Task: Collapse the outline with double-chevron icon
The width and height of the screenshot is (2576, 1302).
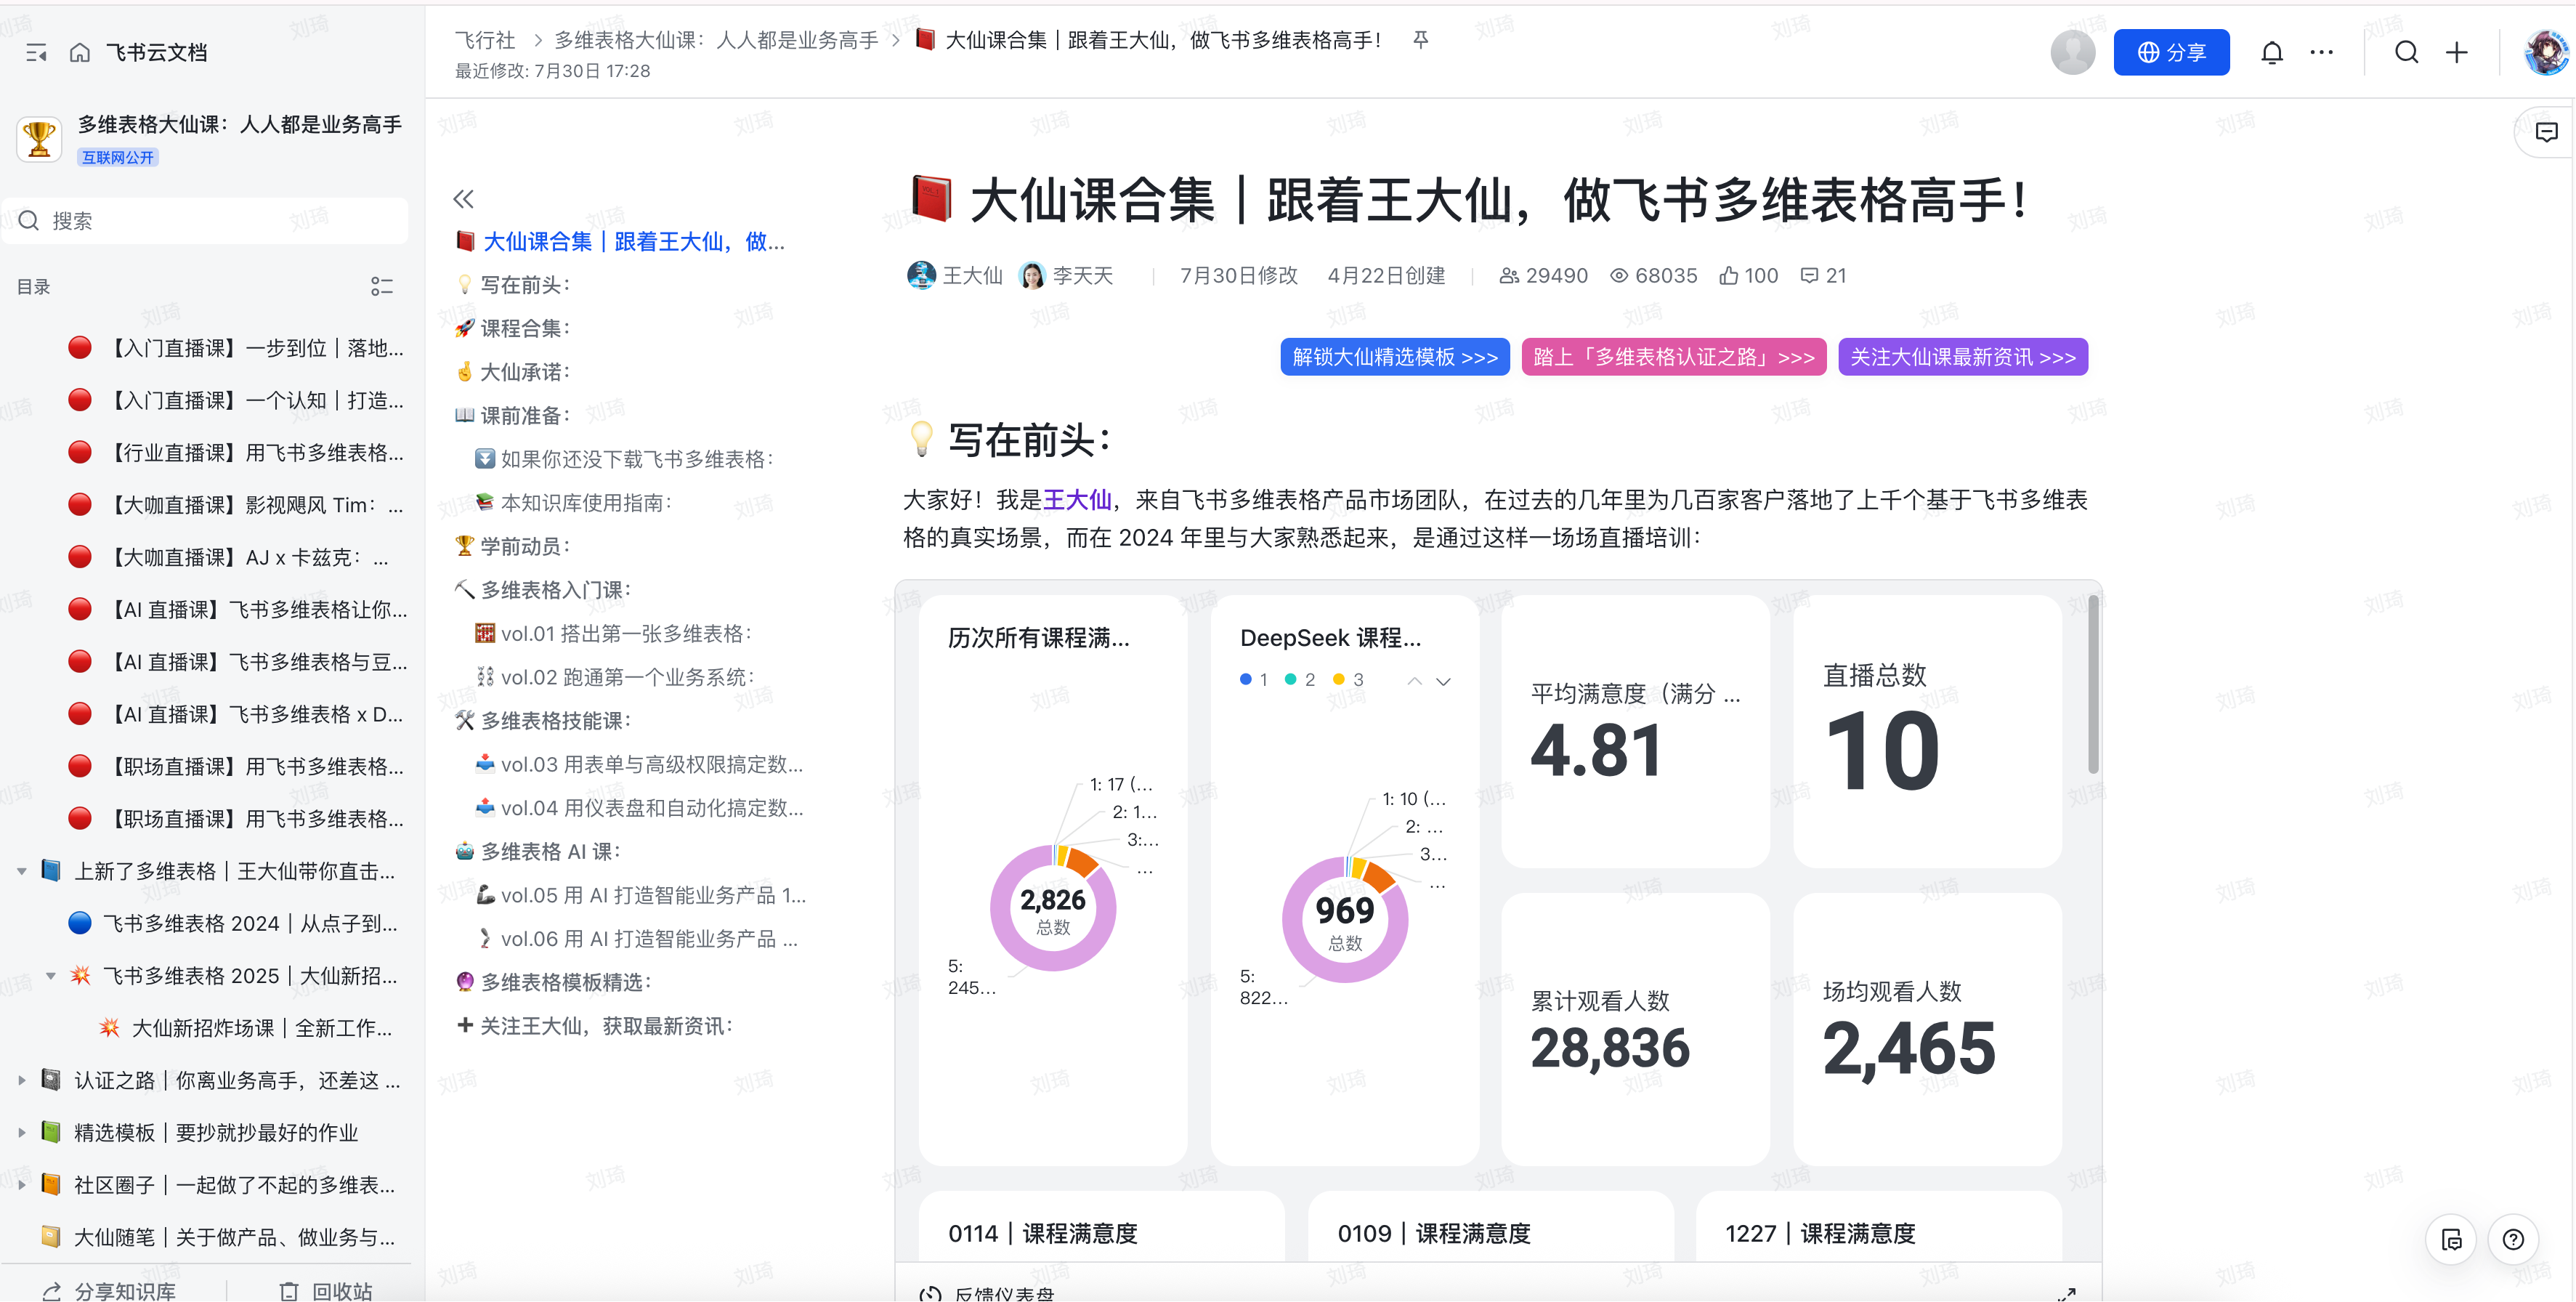Action: tap(463, 199)
